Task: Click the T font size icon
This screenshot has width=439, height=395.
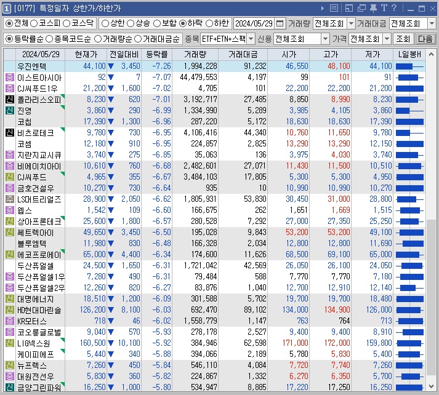Action: click(x=384, y=8)
